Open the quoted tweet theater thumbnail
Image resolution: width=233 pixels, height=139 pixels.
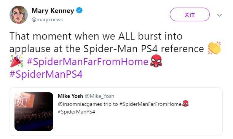click(34, 112)
